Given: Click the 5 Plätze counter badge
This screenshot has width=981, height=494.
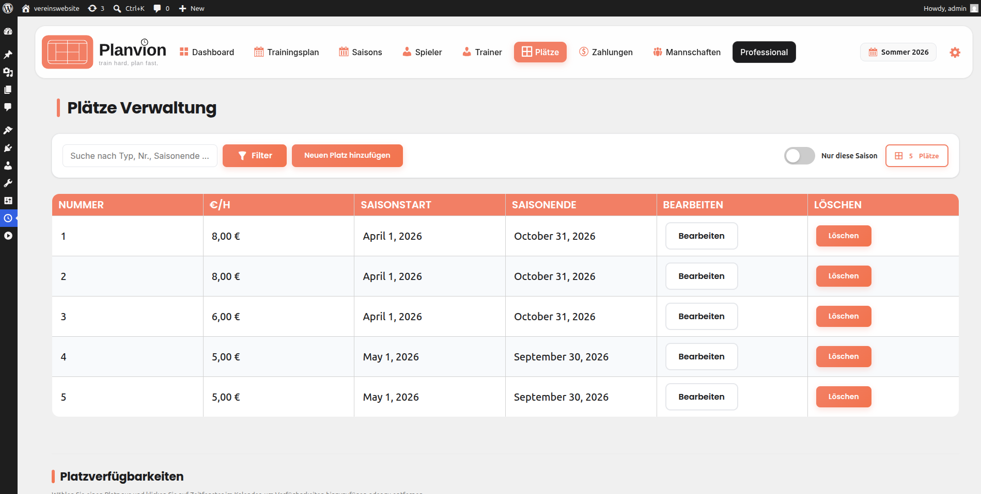Looking at the screenshot, I should point(917,156).
